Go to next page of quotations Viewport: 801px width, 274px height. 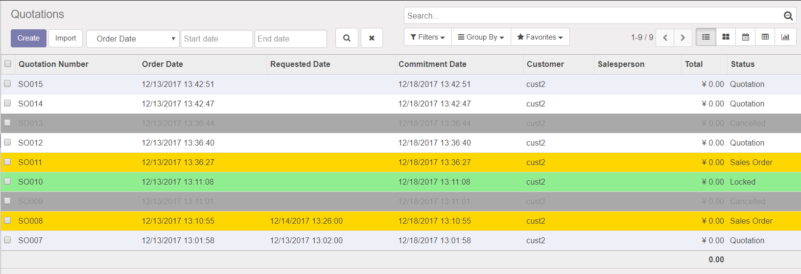[x=683, y=38]
